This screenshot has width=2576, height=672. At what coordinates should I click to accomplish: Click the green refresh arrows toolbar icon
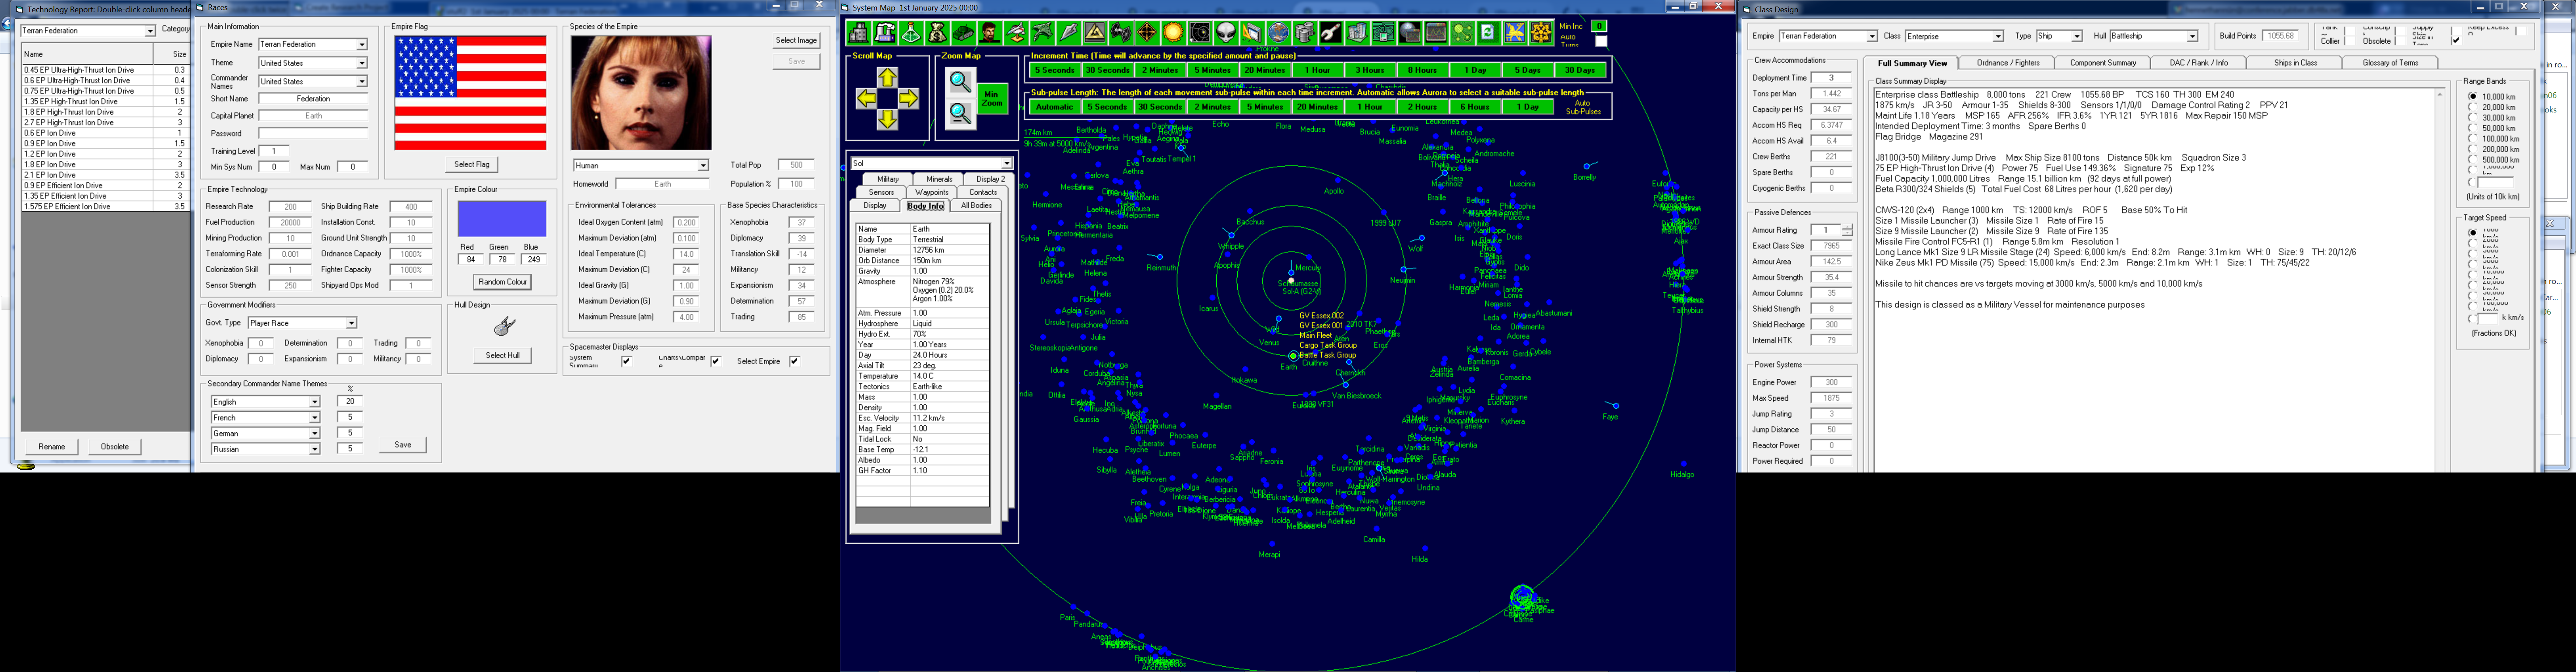tap(1488, 33)
